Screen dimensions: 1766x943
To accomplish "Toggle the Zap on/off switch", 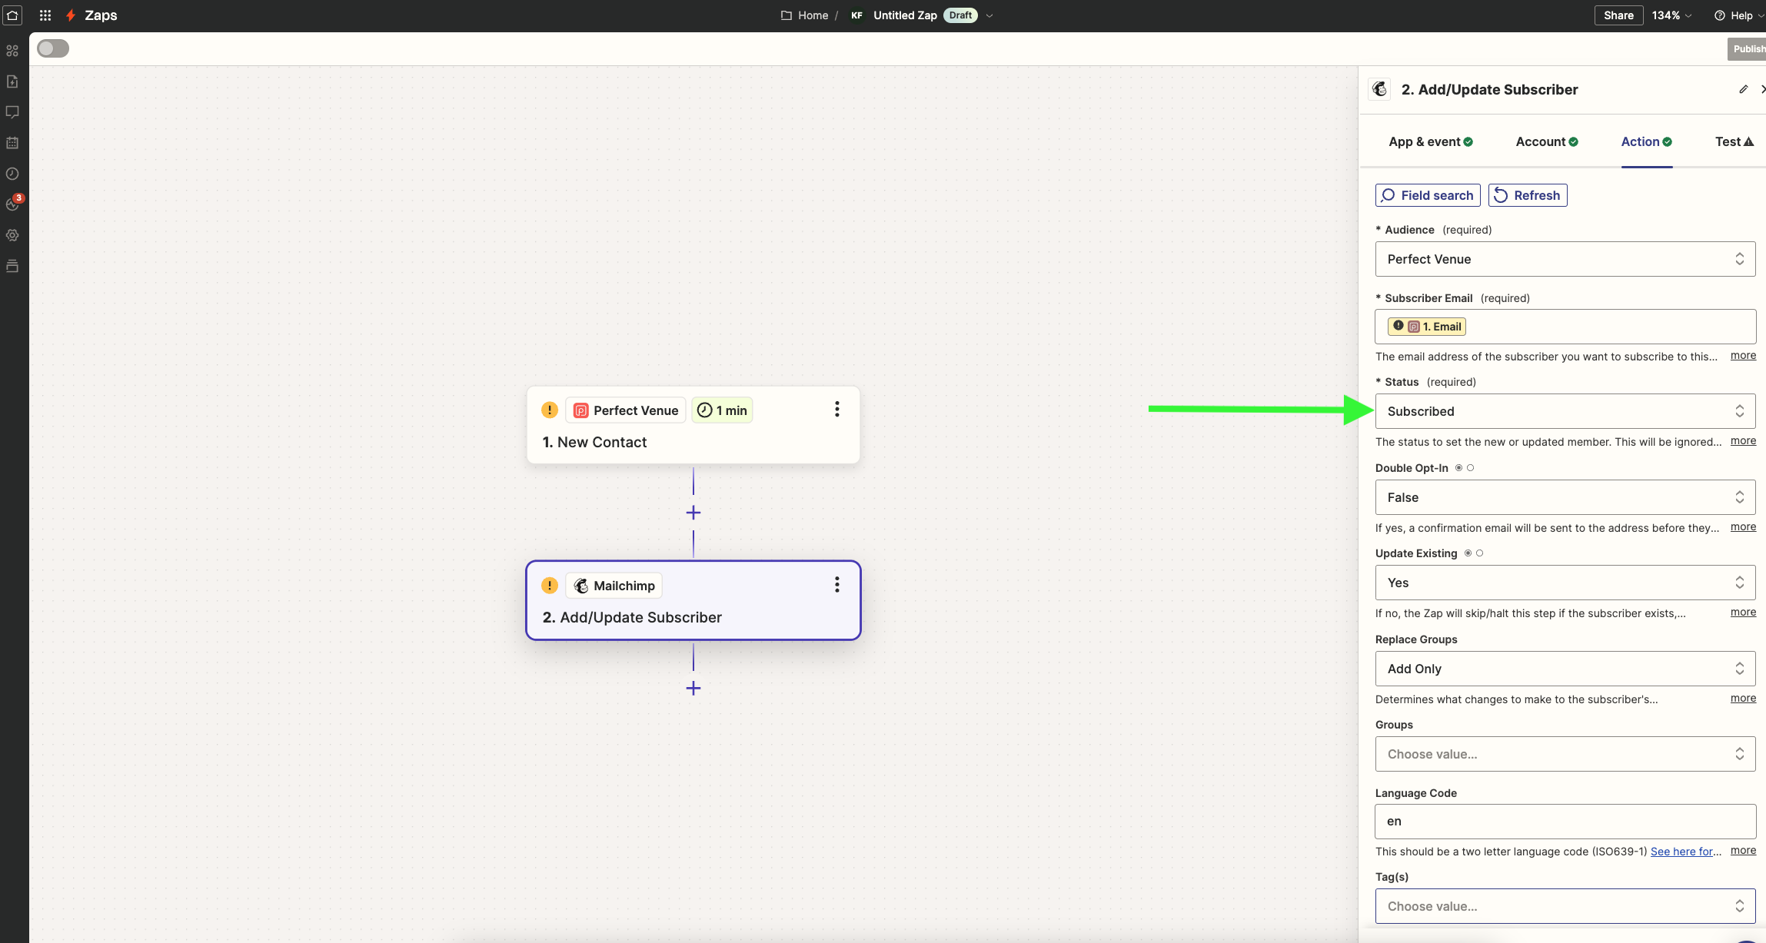I will pos(53,48).
